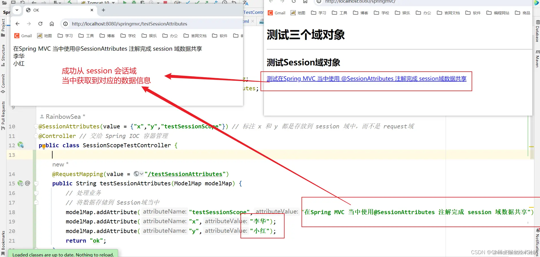Click line number 18 in gutter
Screen dimensions: 540x257
click(12, 212)
